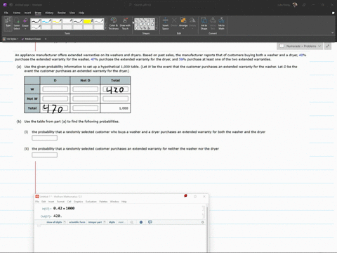The width and height of the screenshot is (337, 253).
Task: Pick the yellow pen
Action: click(x=57, y=21)
